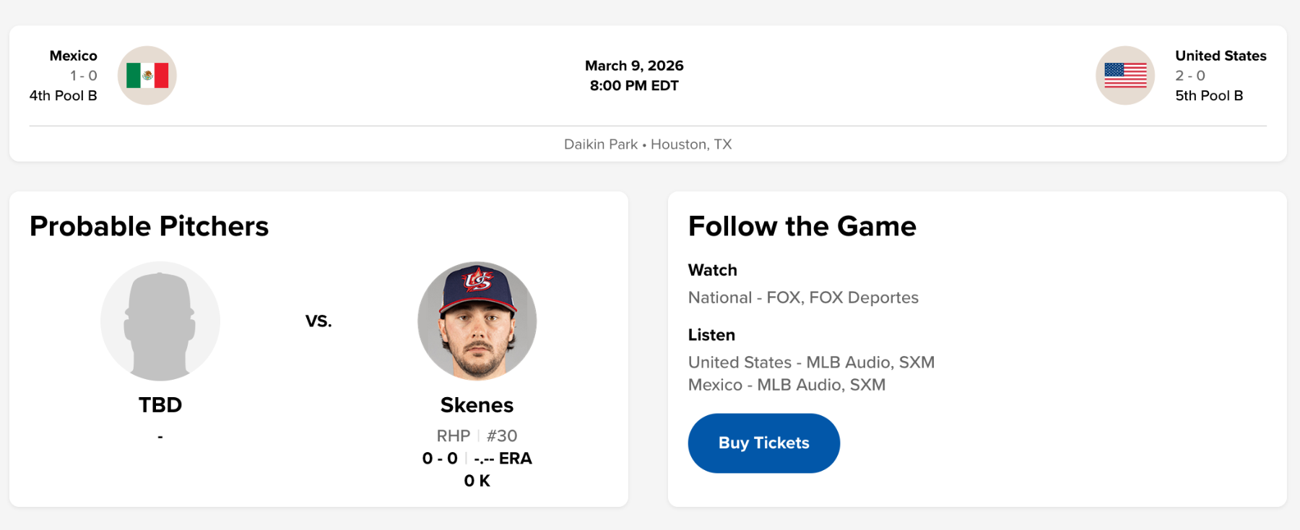Click the United States MLB Audio listing
The height and width of the screenshot is (530, 1300).
tap(811, 362)
